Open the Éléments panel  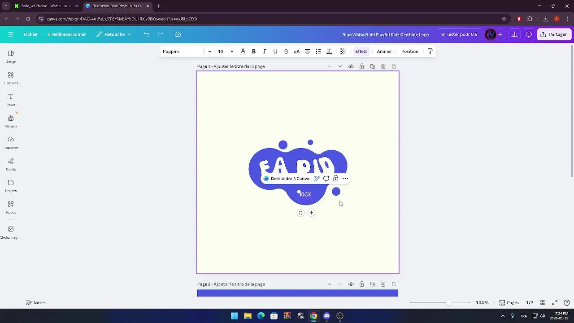[x=11, y=78]
